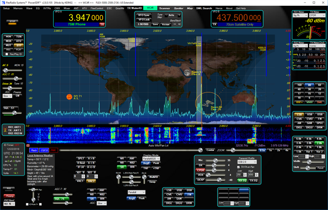Viewport: 328px width, 210px height.
Task: Toggle the SPLT split button
Action: [x=81, y=159]
